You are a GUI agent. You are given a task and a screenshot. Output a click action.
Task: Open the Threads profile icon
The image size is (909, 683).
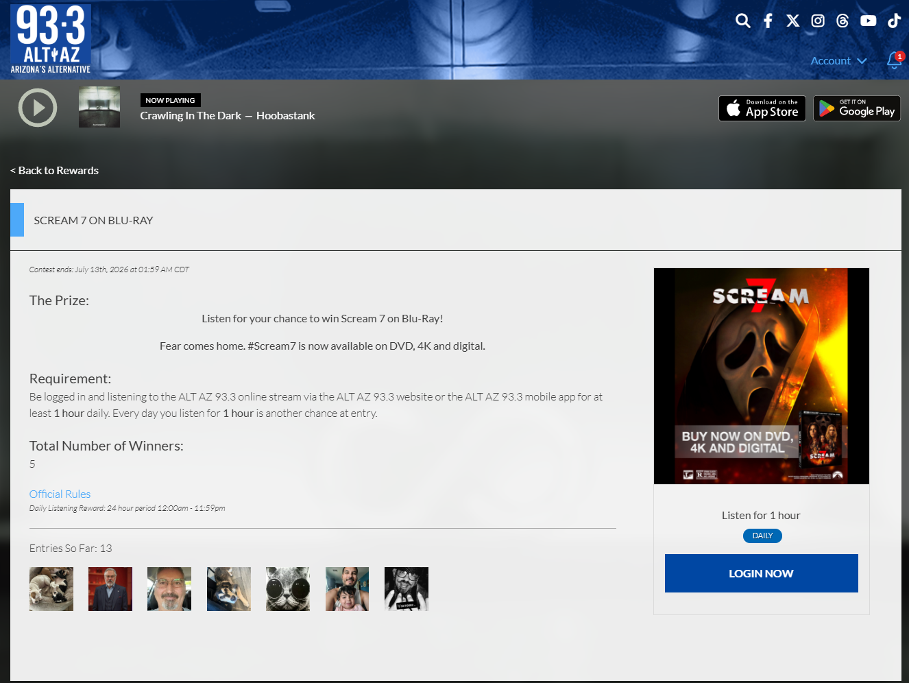pyautogui.click(x=843, y=21)
